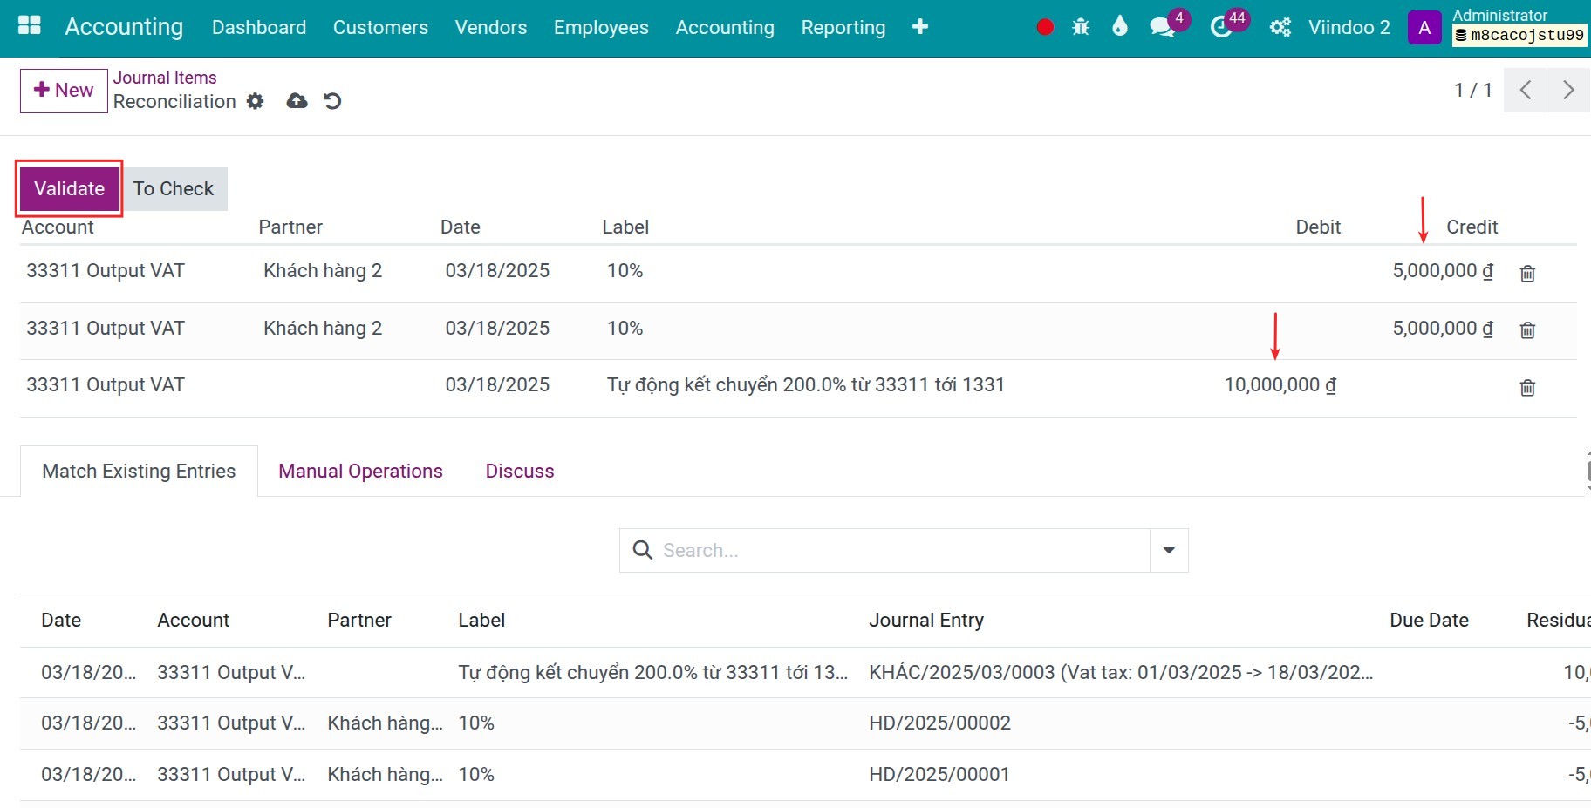Viewport: 1591px width, 808px height.
Task: Open the debug bug icon menu
Action: [1081, 27]
